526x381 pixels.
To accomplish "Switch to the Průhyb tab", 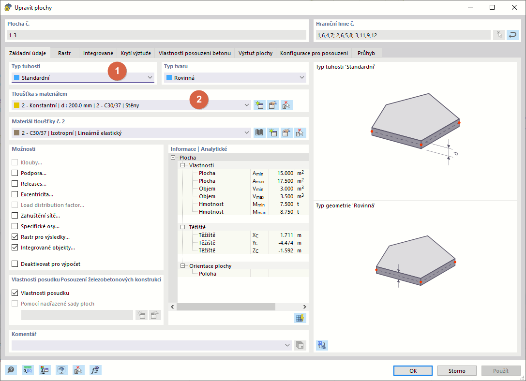I will pyautogui.click(x=366, y=53).
